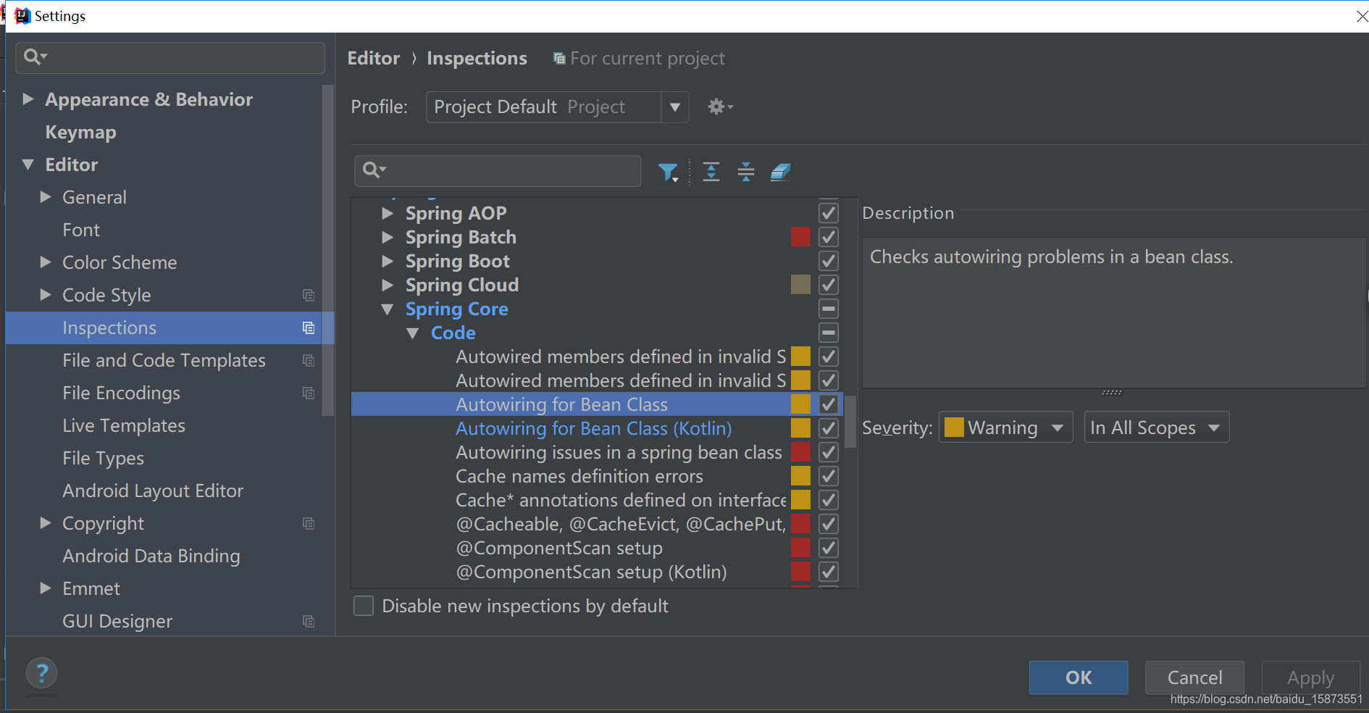
Task: Open the filter inspections funnel icon
Action: tap(668, 172)
